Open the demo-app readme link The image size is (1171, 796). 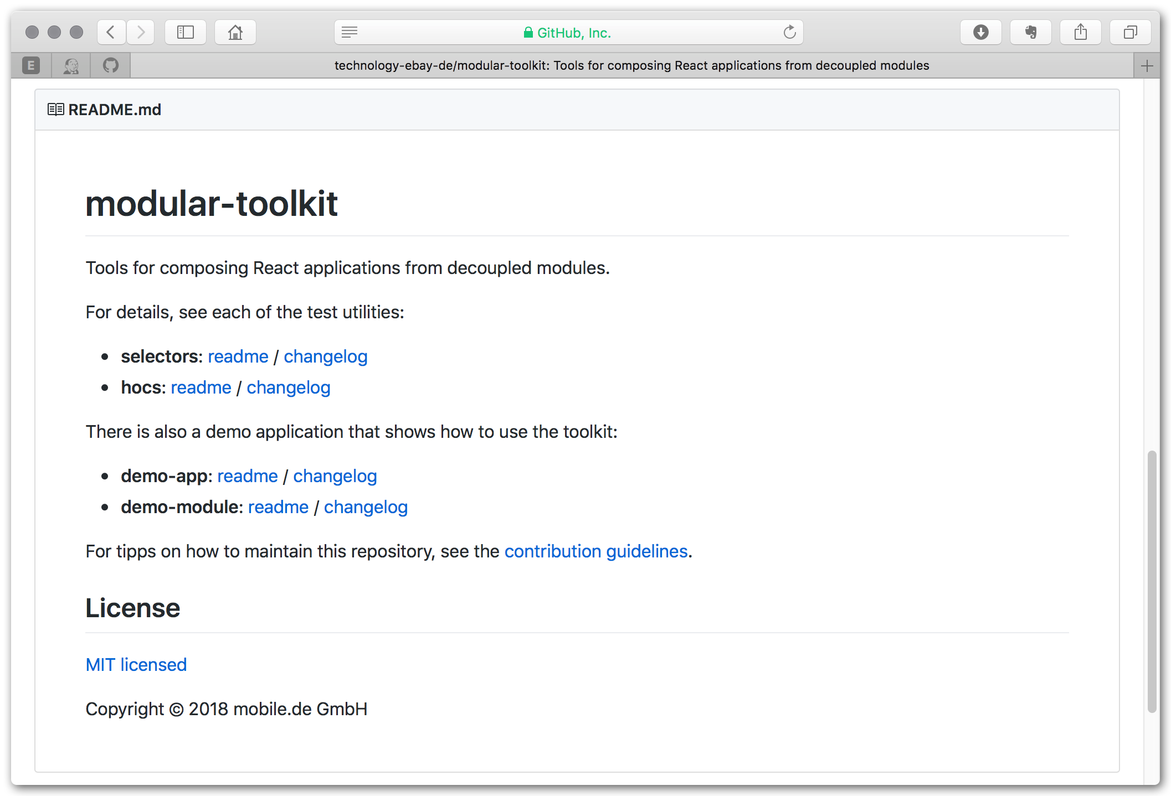pyautogui.click(x=247, y=476)
